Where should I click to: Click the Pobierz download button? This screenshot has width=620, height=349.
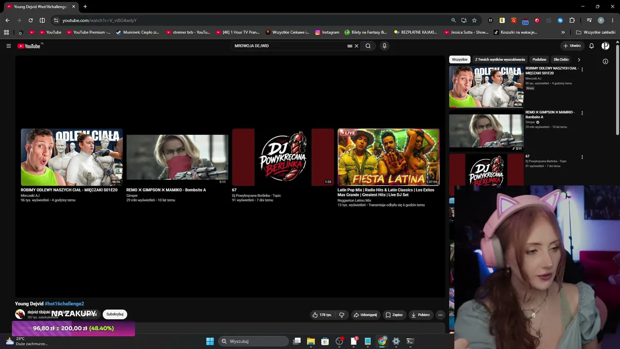(x=420, y=315)
